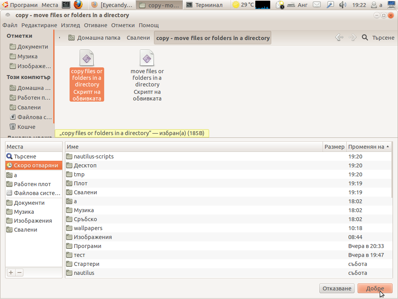Viewport: 398px width, 299px height.
Task: Open Места menu in top panel
Action: (50, 5)
